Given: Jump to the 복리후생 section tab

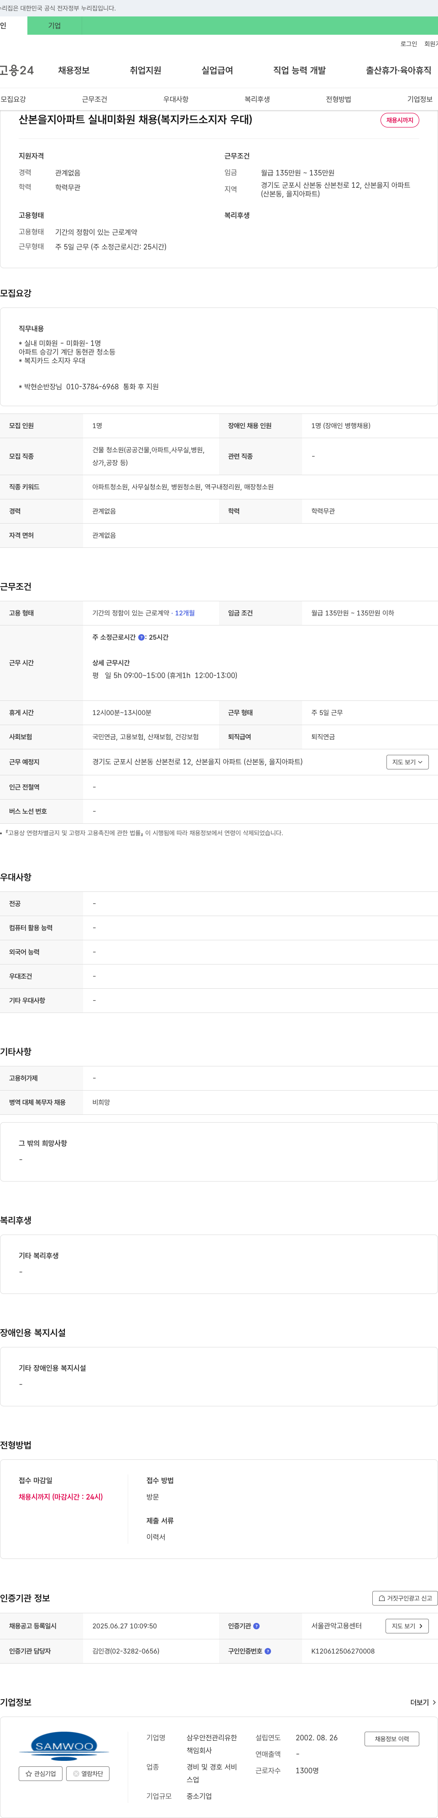Looking at the screenshot, I should [257, 100].
